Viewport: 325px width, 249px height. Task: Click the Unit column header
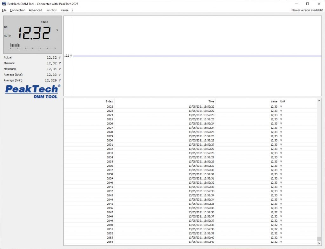click(282, 101)
